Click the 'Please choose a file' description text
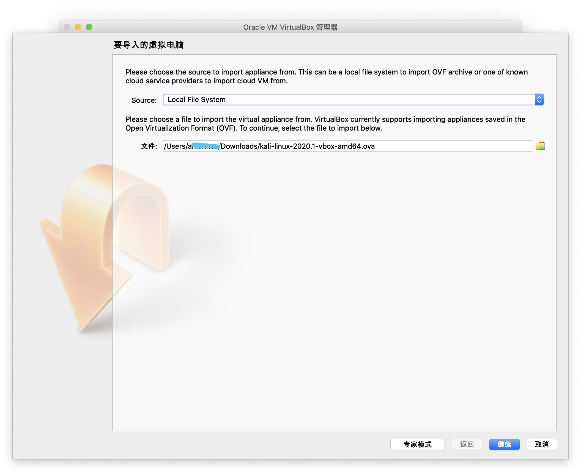 [x=325, y=123]
